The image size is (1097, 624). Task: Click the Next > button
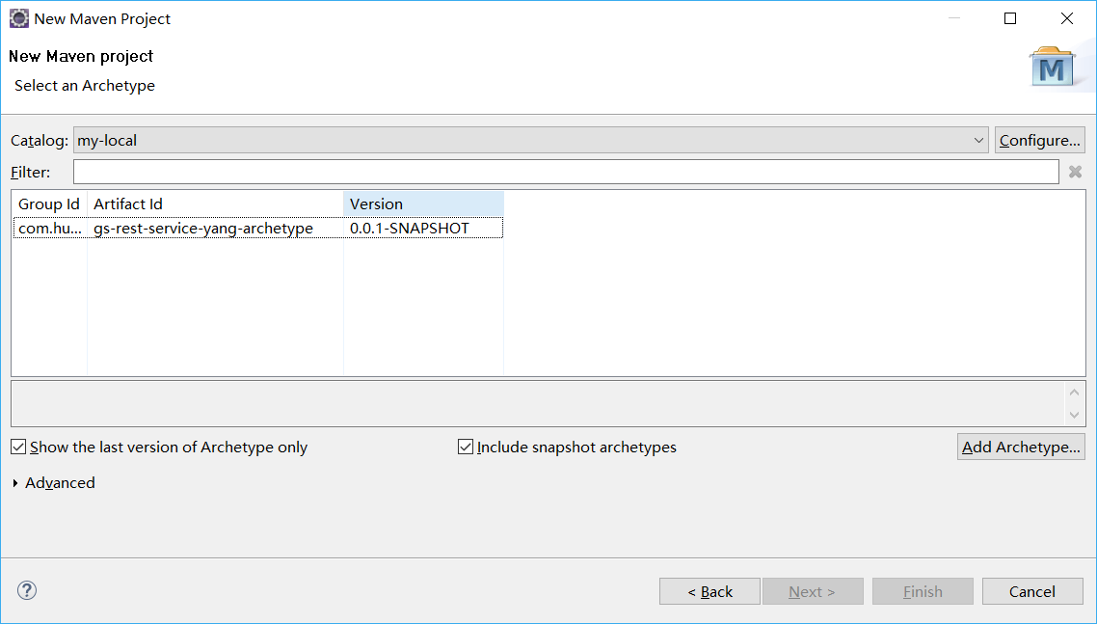pyautogui.click(x=813, y=592)
